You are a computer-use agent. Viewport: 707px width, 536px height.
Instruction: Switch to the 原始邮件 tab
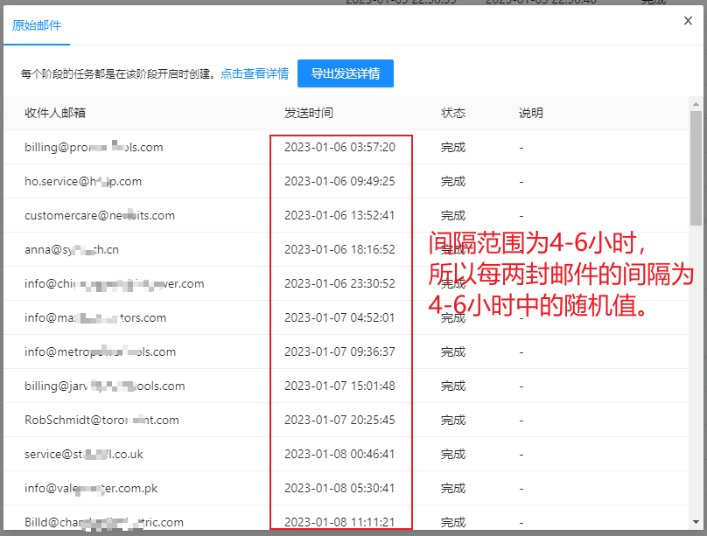[37, 25]
